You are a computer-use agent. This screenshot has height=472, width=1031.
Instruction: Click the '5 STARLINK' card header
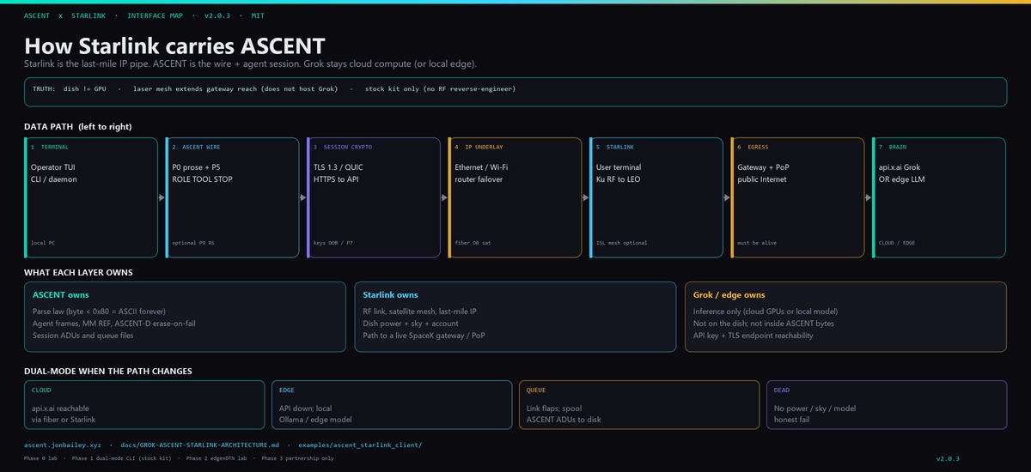pos(614,148)
